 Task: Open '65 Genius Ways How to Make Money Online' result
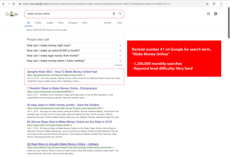[69, 122]
